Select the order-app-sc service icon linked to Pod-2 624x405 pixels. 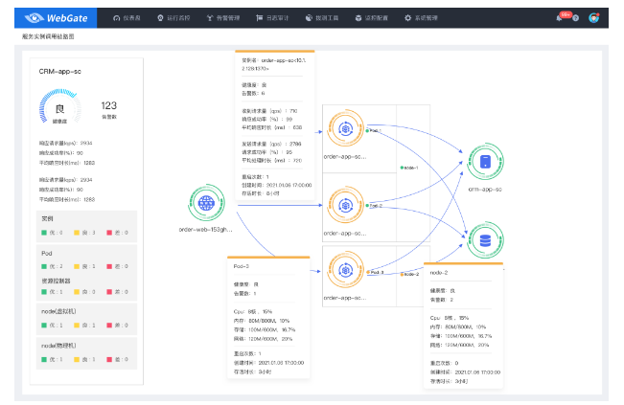click(x=345, y=205)
